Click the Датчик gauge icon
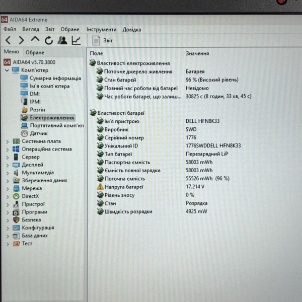 click(25, 133)
